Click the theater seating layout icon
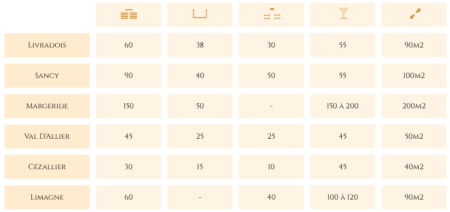Viewport: 450px width, 212px height. [x=129, y=14]
